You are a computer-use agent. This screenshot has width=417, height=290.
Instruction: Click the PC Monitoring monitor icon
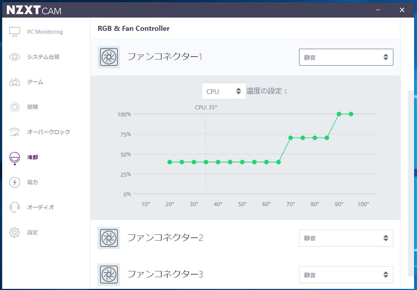15,32
